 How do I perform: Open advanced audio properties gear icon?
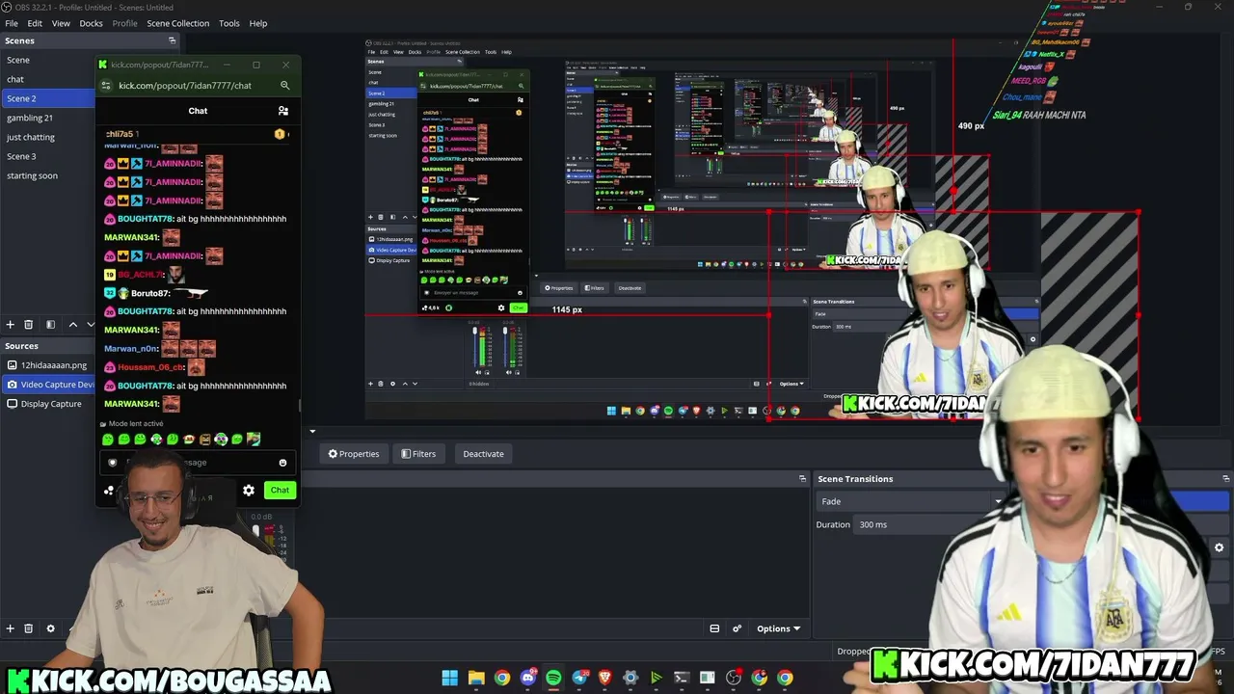pyautogui.click(x=737, y=628)
